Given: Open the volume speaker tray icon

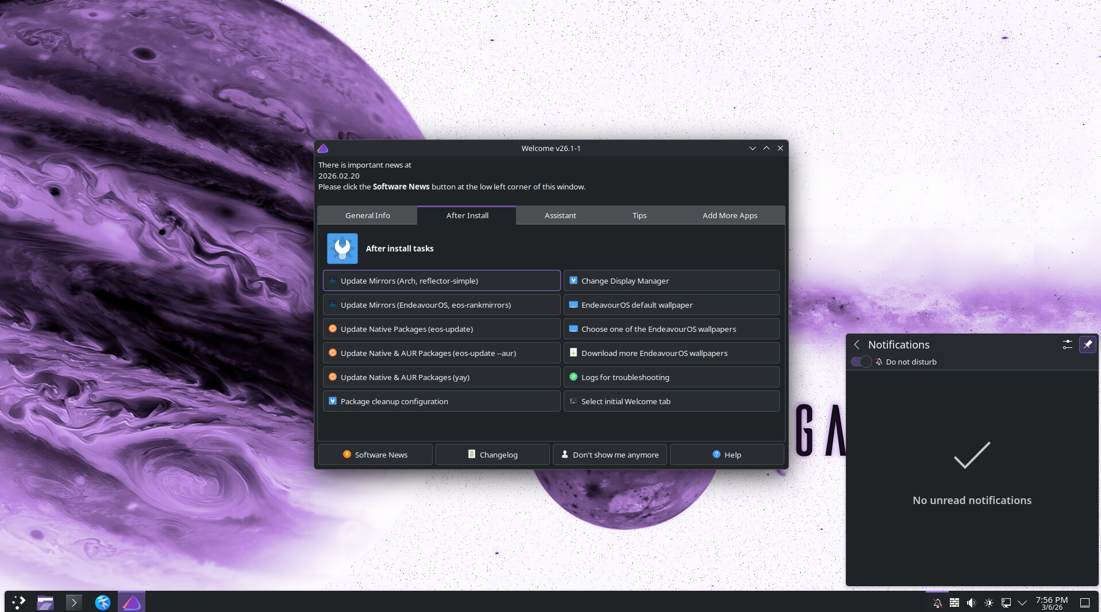Looking at the screenshot, I should (971, 603).
